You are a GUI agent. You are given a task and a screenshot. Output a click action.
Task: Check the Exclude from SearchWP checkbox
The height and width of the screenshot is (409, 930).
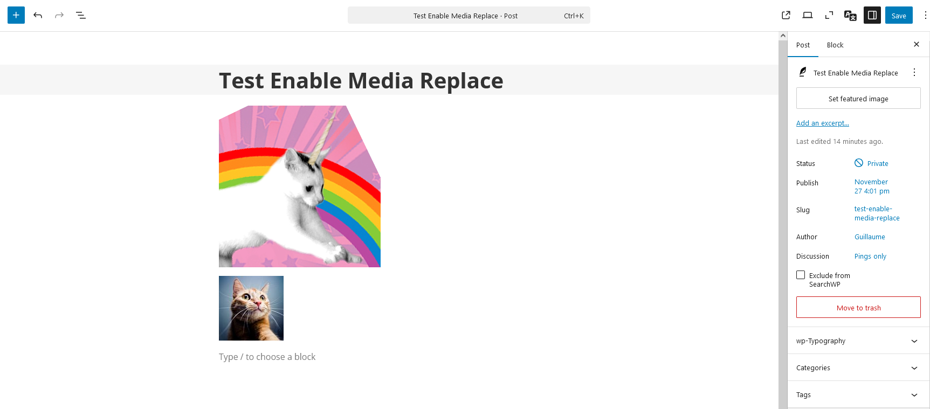(x=801, y=275)
